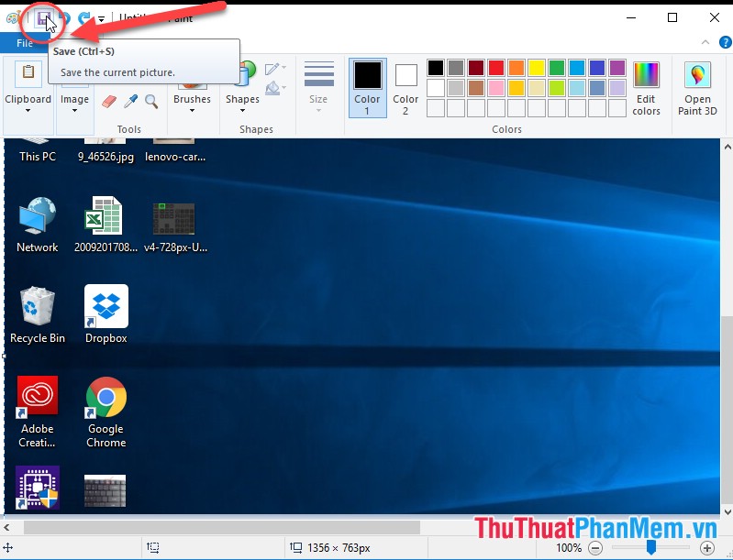733x560 pixels.
Task: Click the Google Chrome icon on canvas
Action: [106, 397]
